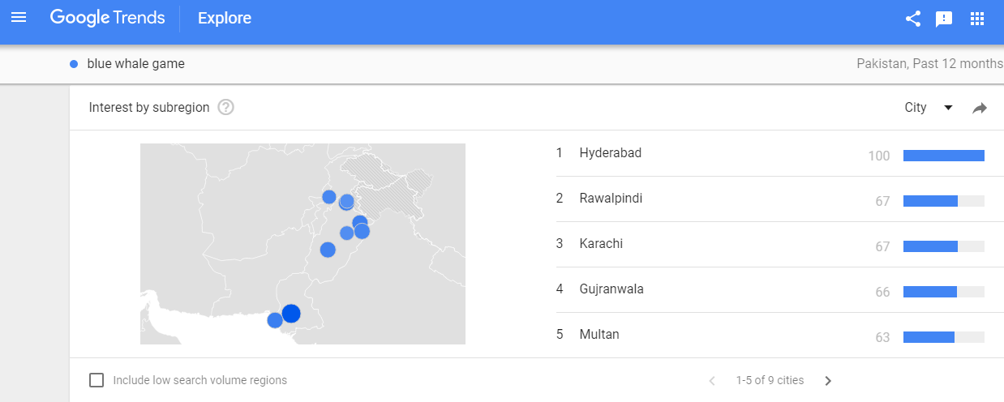Click Pakistan, Past 12 months filter text
1004x402 pixels.
[x=929, y=63]
